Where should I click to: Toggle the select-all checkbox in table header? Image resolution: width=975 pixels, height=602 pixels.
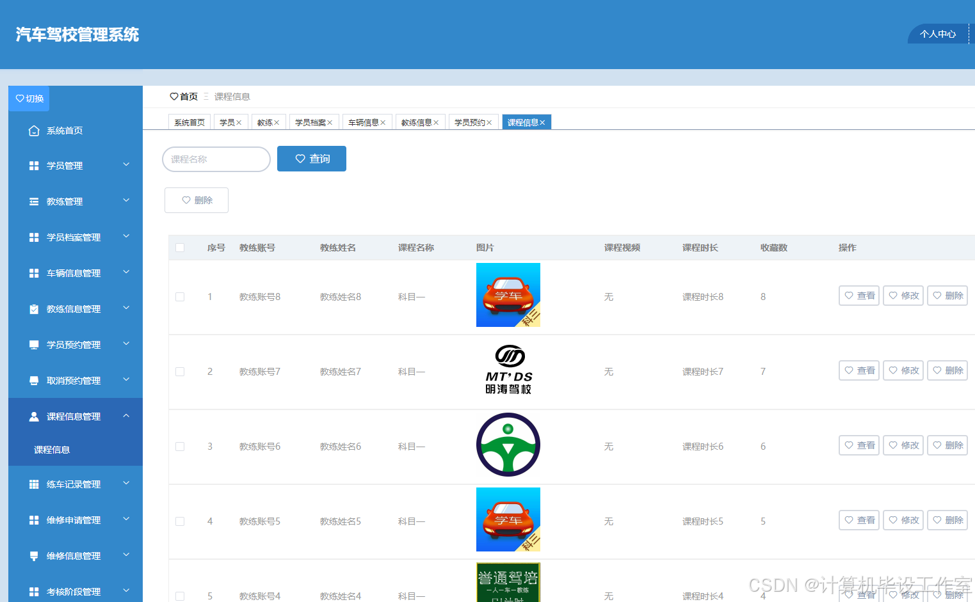coord(180,248)
